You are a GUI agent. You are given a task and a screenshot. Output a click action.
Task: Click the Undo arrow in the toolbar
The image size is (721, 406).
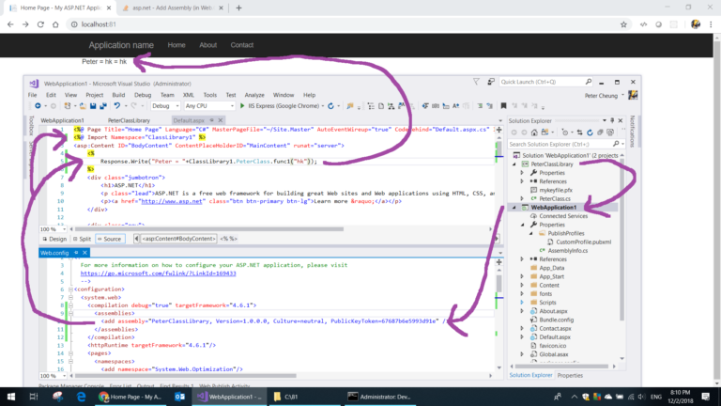tap(116, 106)
